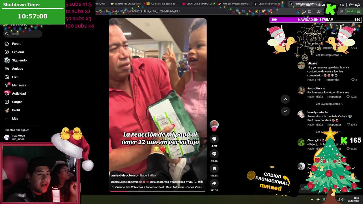Open the #padreehijo hashtag
Screen dimensions: 363x204
point(177,182)
